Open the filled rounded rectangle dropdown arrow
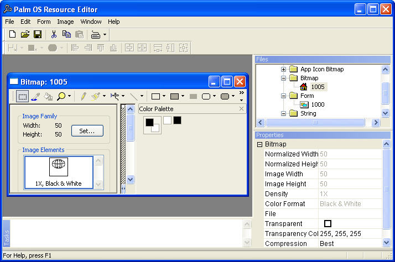Screen dimensions: 395x262 [233, 96]
